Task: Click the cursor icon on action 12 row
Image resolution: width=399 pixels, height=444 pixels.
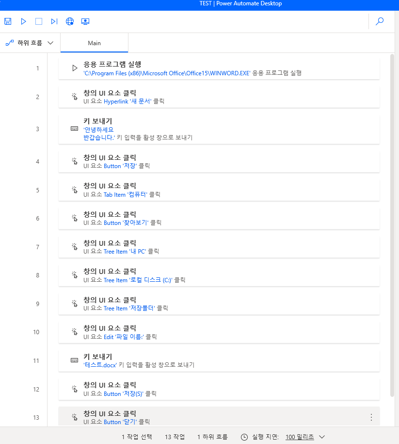Action: click(75, 389)
